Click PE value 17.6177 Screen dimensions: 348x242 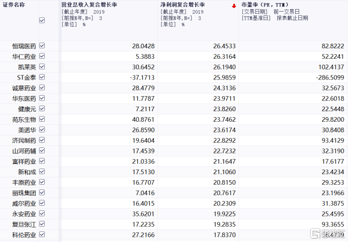(333, 162)
